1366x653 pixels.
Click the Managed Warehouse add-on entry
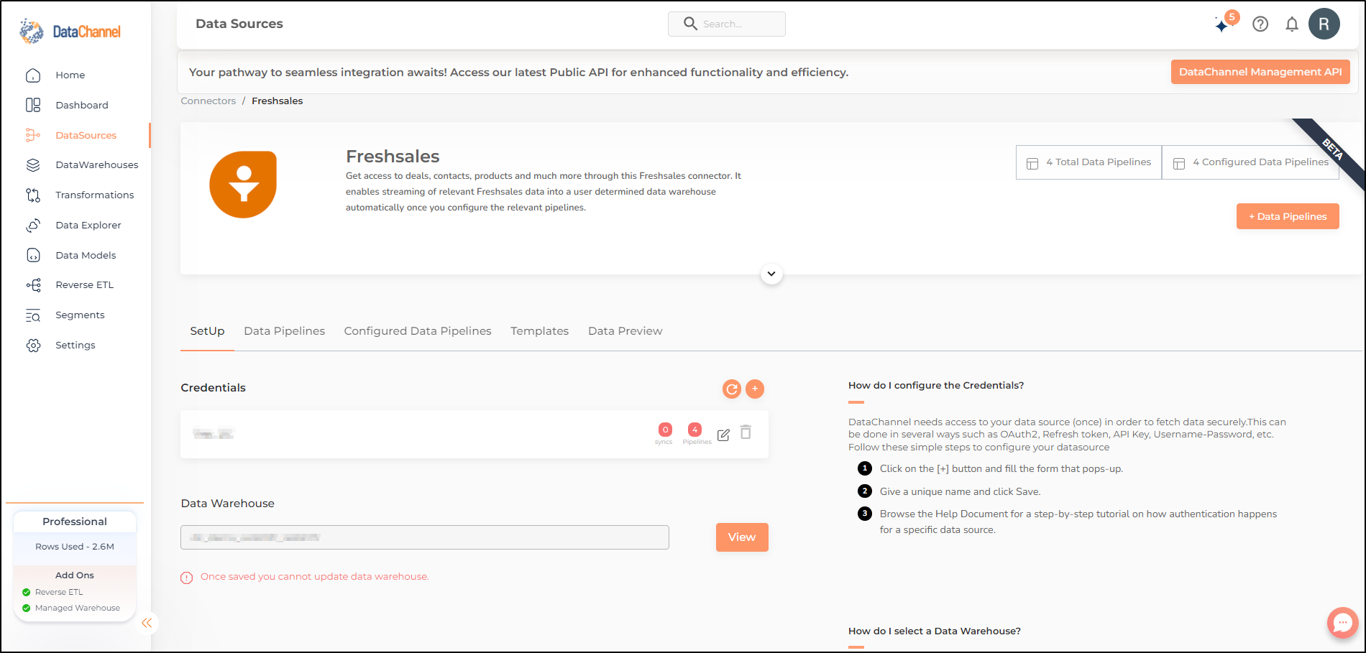[x=71, y=608]
